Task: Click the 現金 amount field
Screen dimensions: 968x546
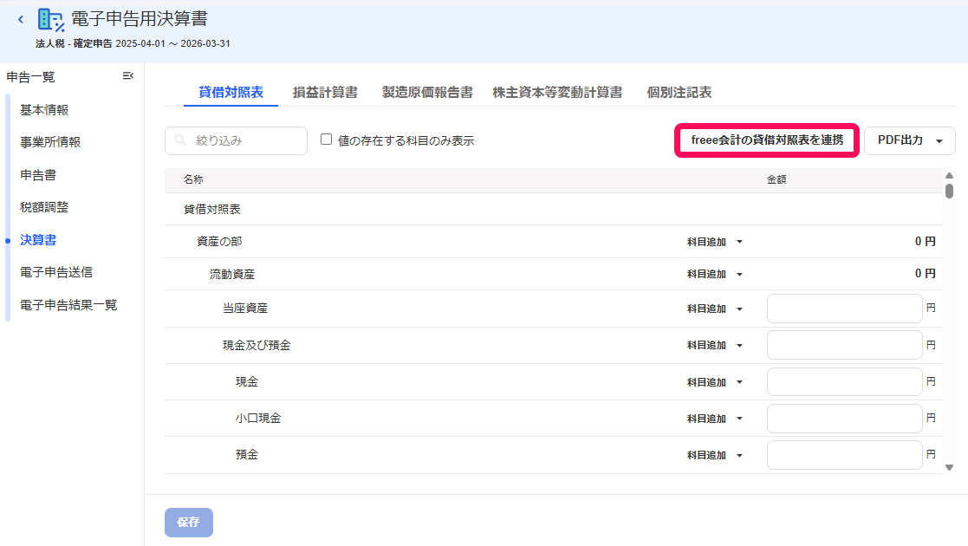Action: [845, 381]
